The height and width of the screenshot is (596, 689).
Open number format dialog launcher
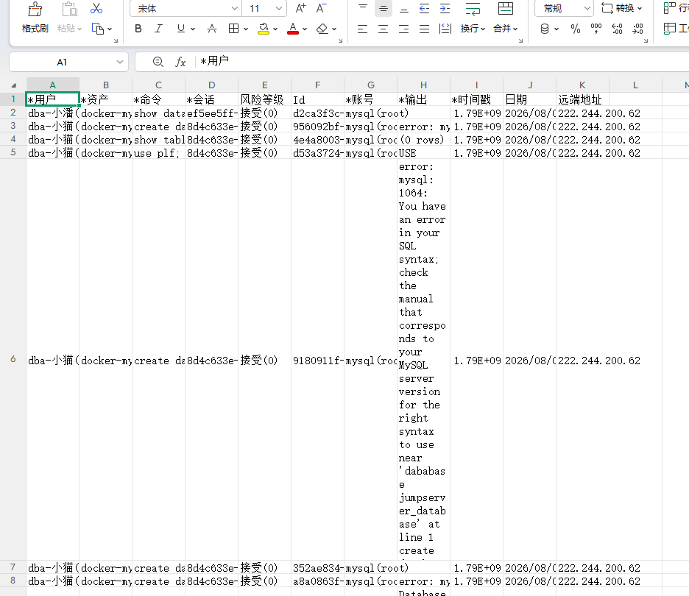point(646,41)
